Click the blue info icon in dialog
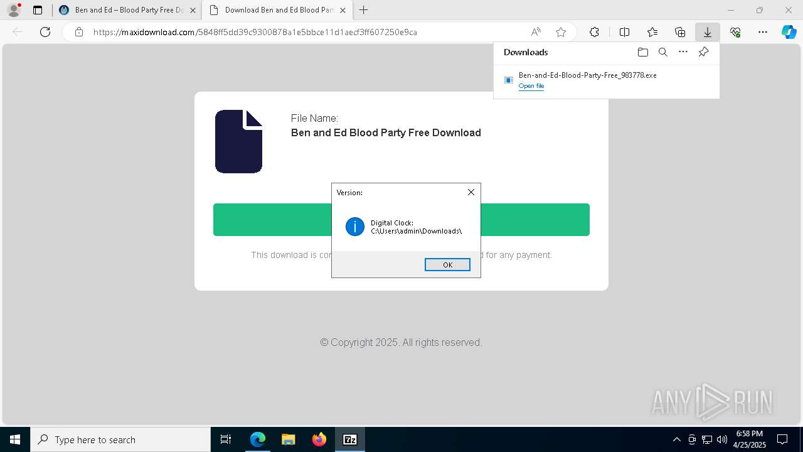 [355, 227]
